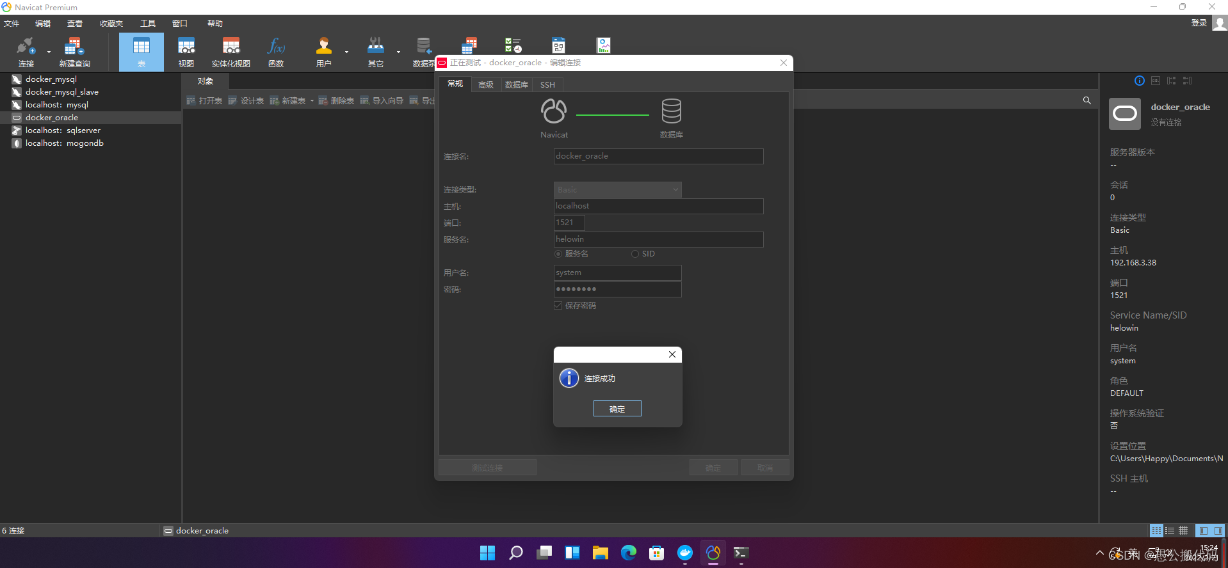Switch to list view in status bar
This screenshot has height=568, width=1228.
coord(1170,531)
